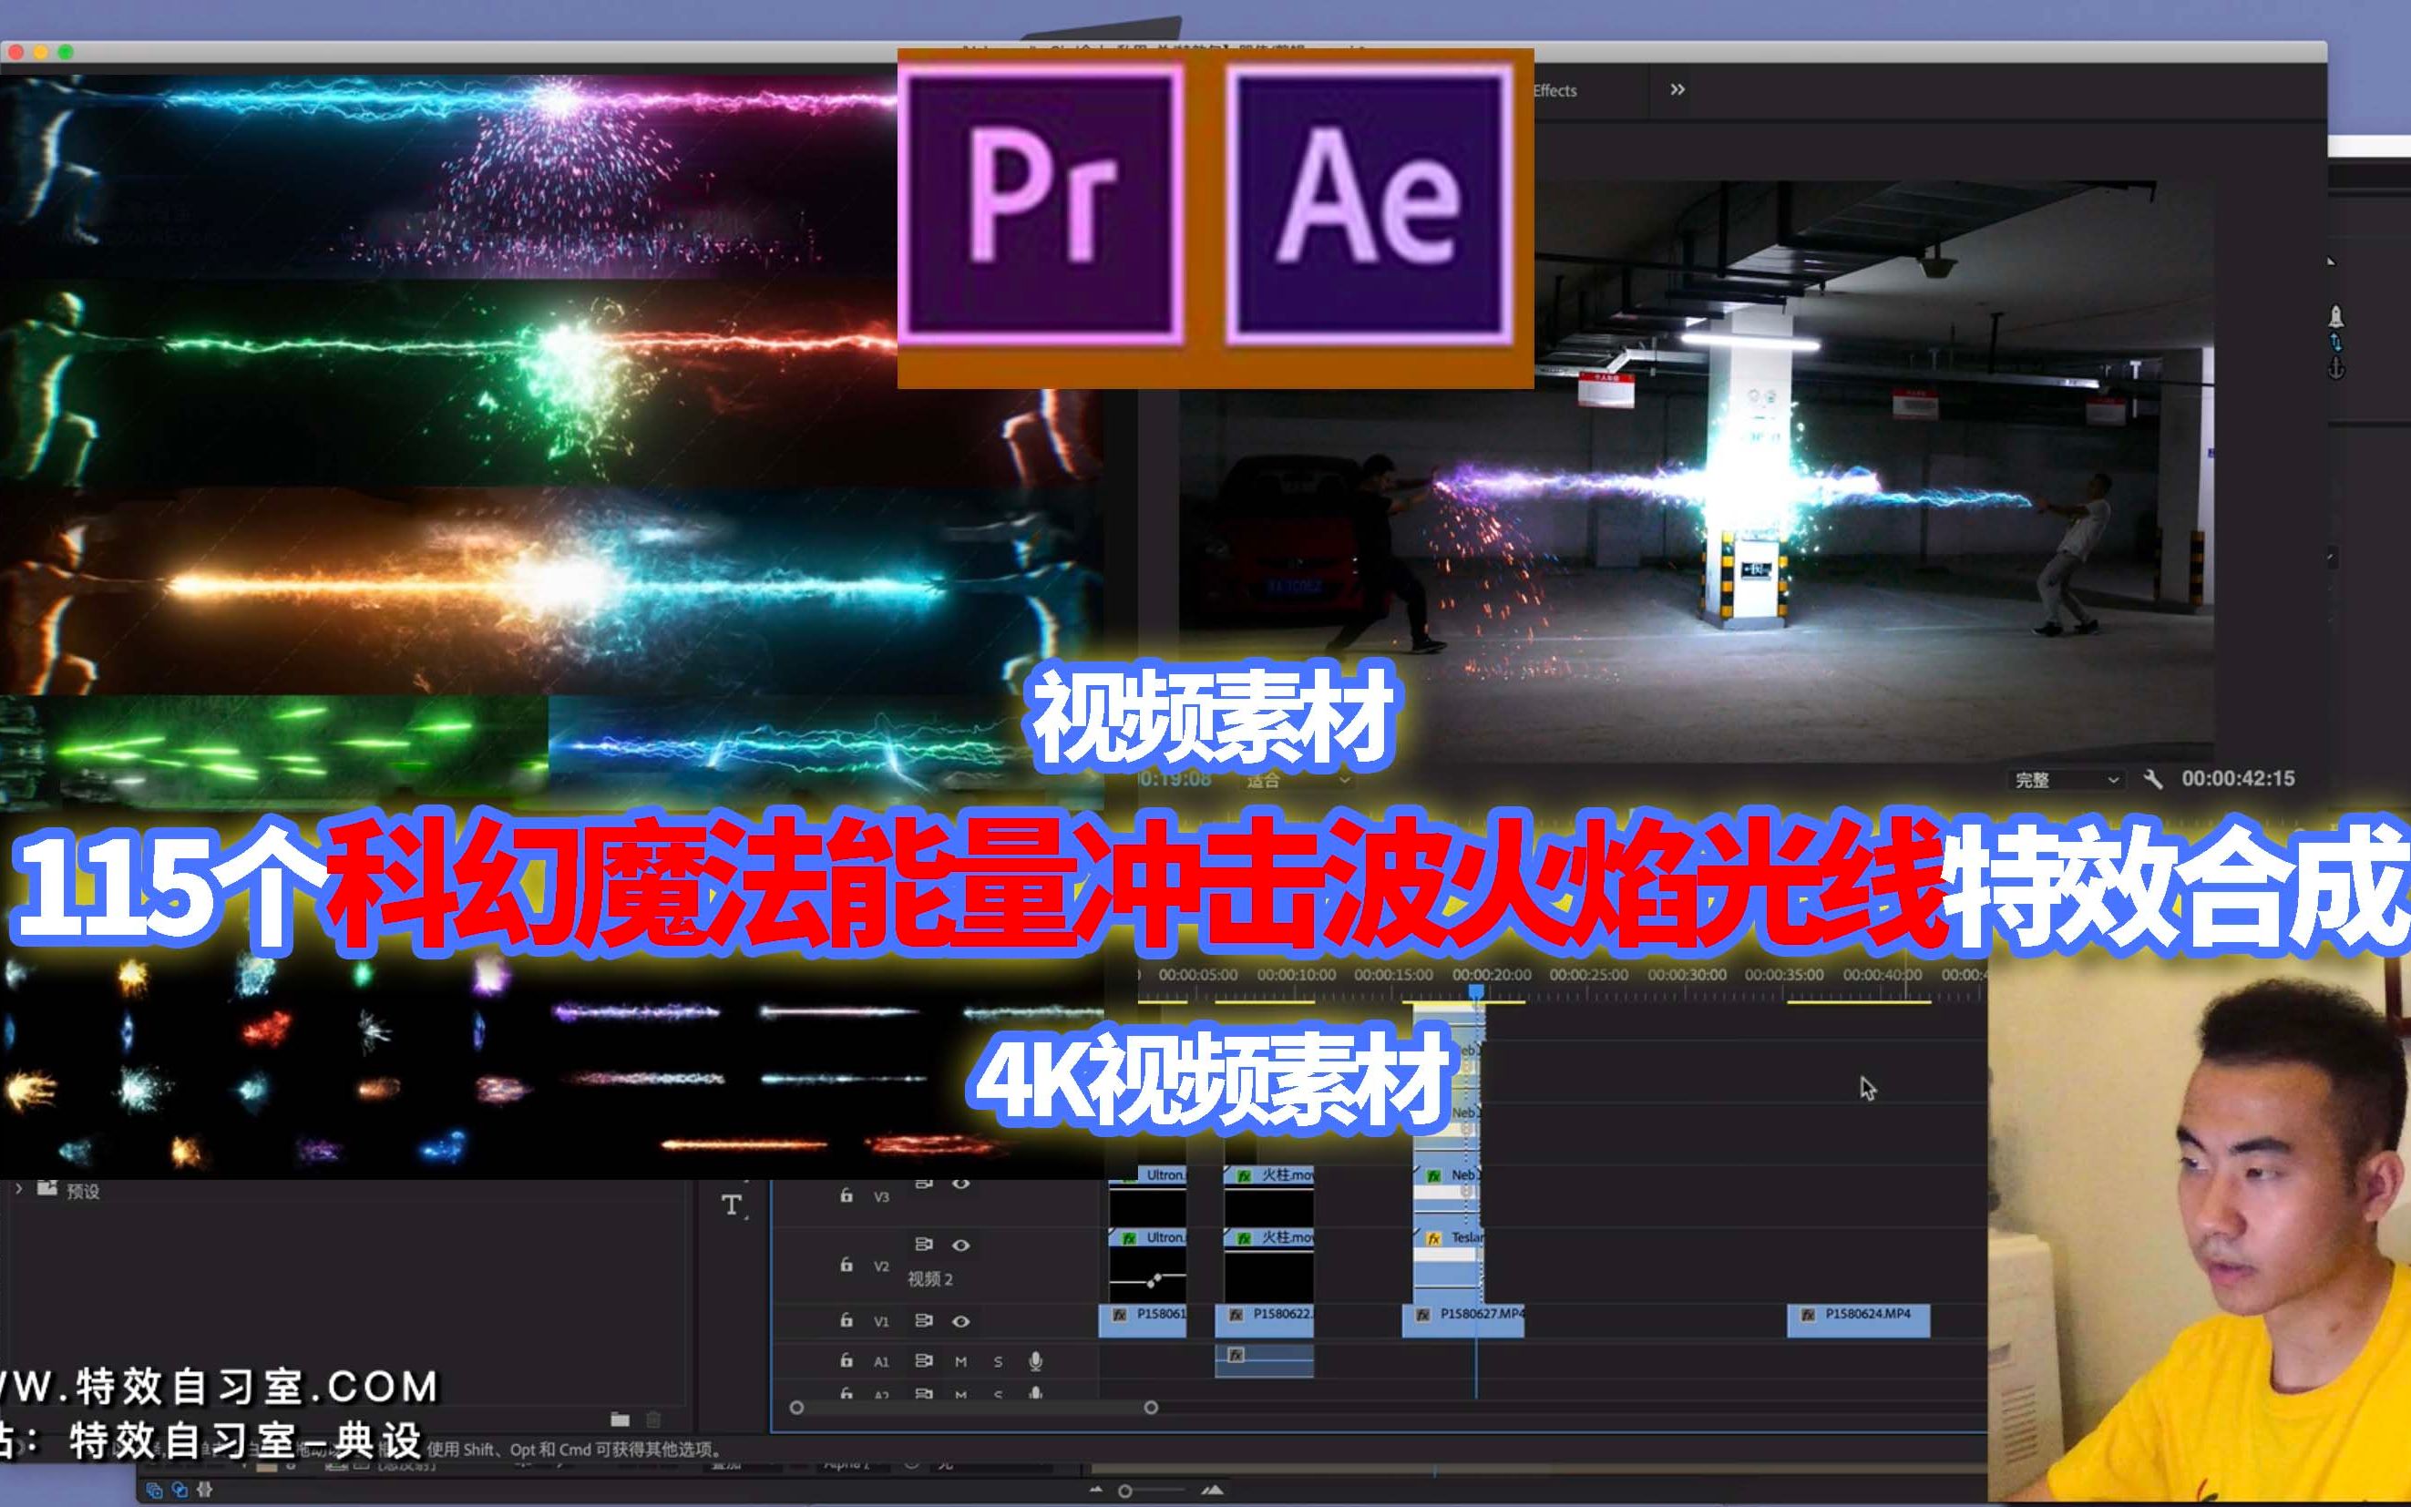2411x1507 pixels.
Task: Click 00:00:10:00 on the time ruler
Action: tap(1296, 975)
